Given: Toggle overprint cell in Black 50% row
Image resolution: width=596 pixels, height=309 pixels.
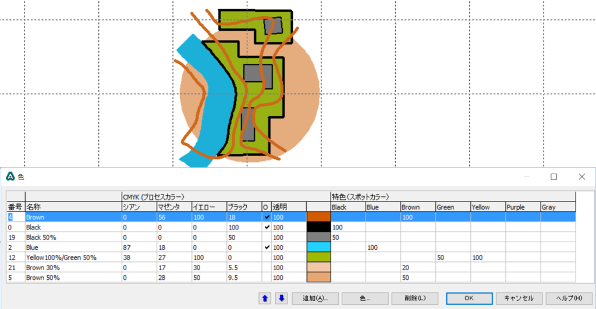Looking at the screenshot, I should (267, 238).
